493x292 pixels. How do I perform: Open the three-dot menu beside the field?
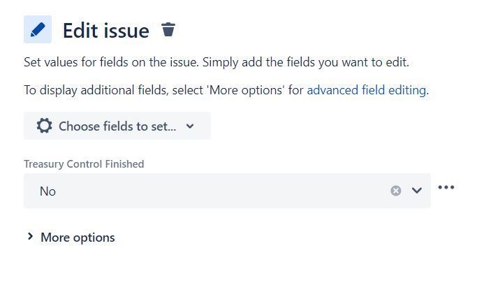(446, 187)
